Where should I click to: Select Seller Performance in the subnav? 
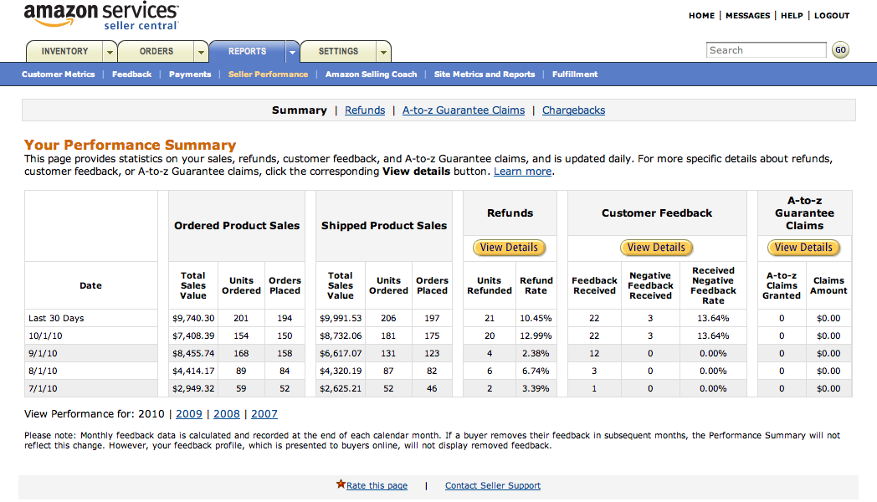tap(268, 74)
